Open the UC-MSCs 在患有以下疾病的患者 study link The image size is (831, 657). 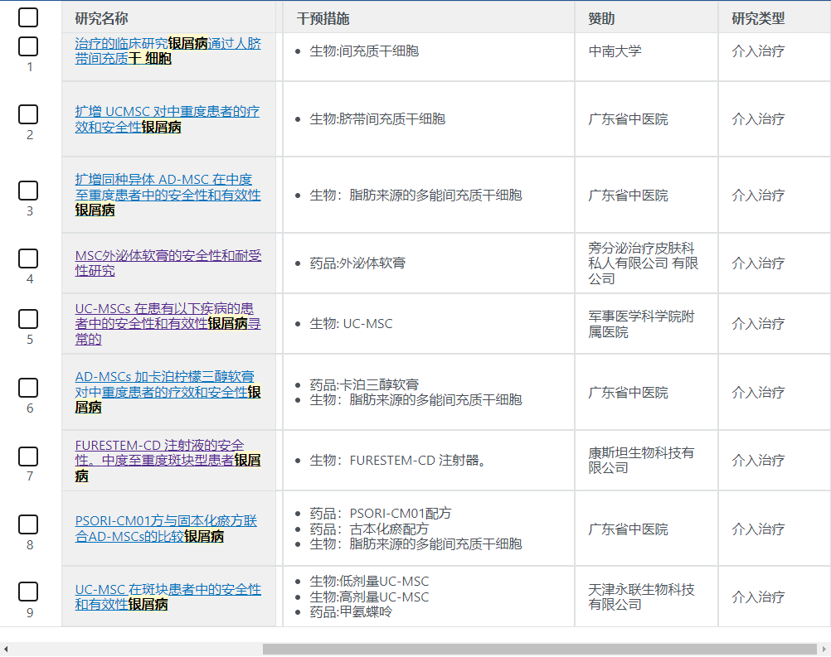coord(164,316)
